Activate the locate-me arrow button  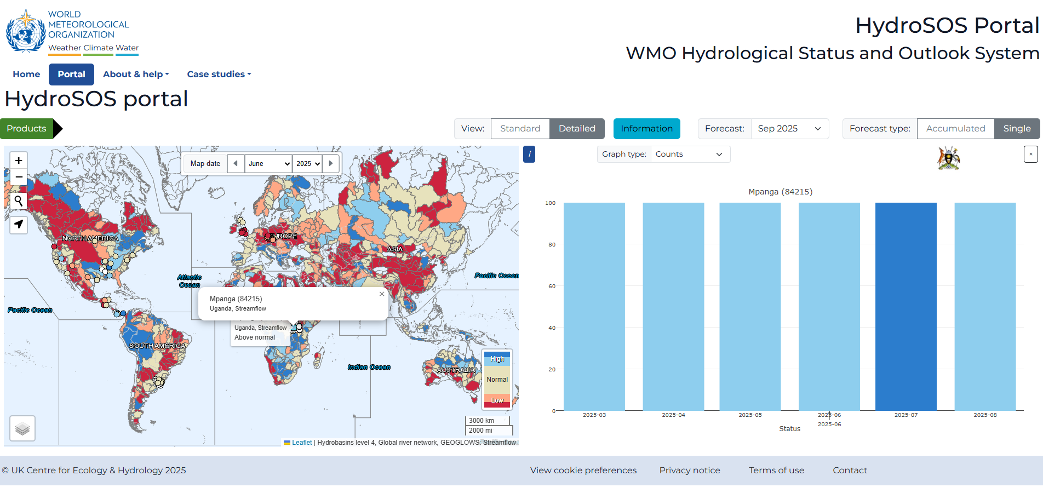point(19,224)
